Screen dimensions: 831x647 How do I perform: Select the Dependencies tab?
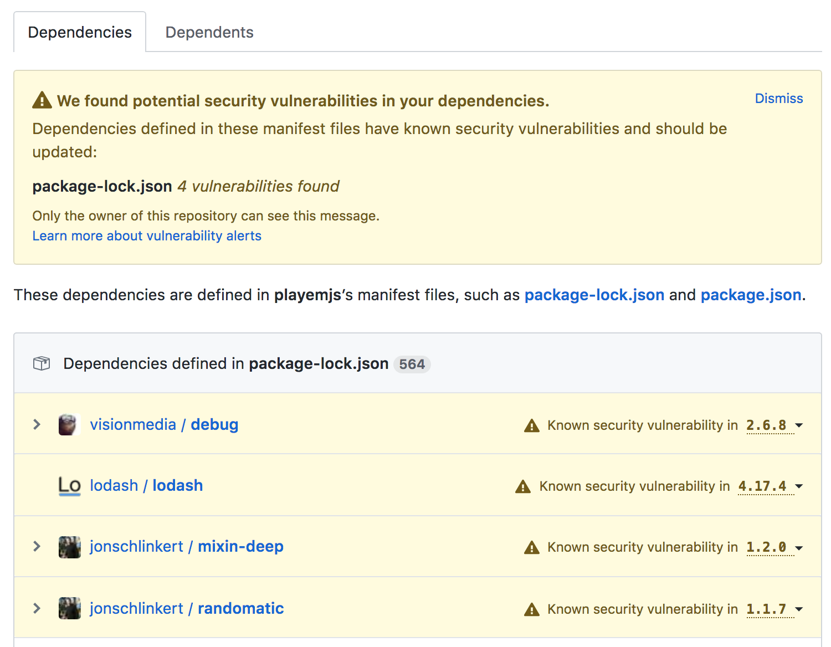point(80,32)
